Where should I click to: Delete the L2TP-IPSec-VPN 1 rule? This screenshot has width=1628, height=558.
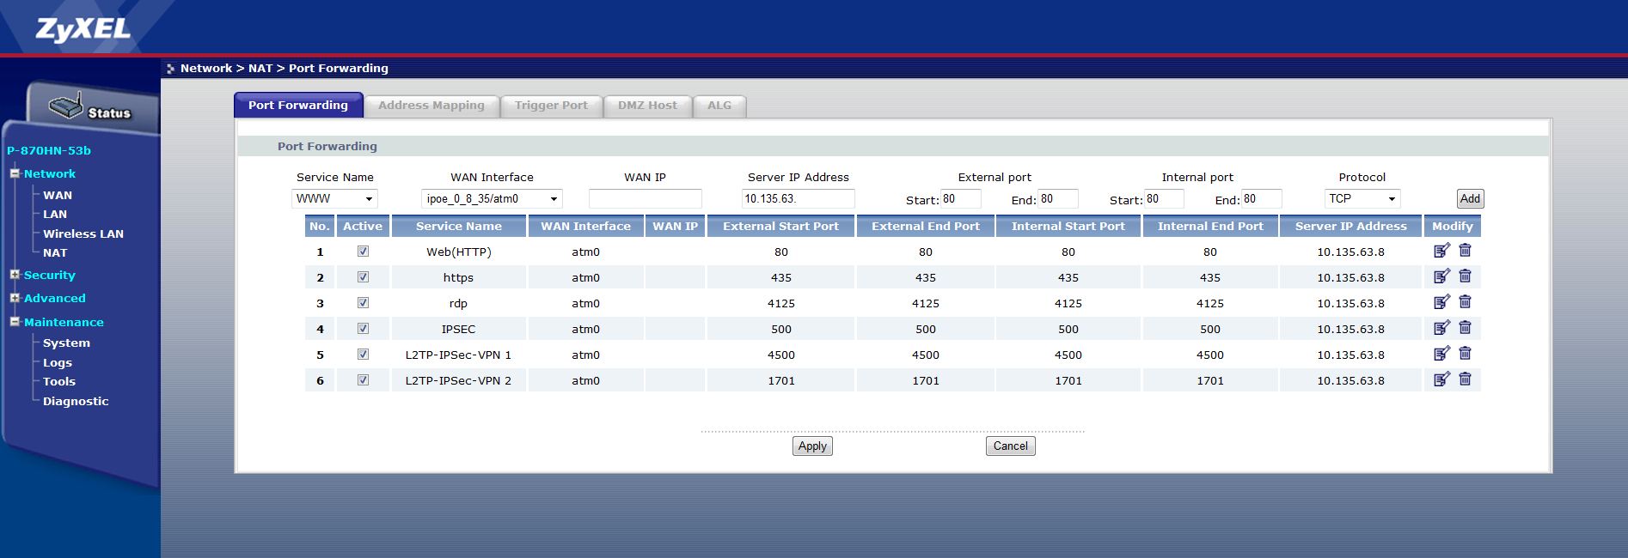point(1466,353)
